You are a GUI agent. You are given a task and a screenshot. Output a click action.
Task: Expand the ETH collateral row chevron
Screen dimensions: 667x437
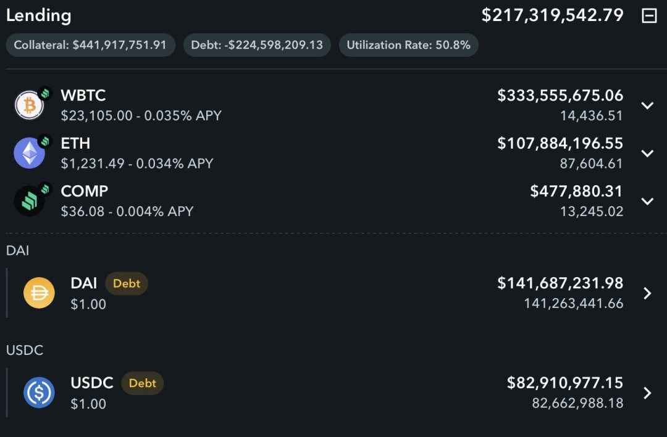coord(647,153)
